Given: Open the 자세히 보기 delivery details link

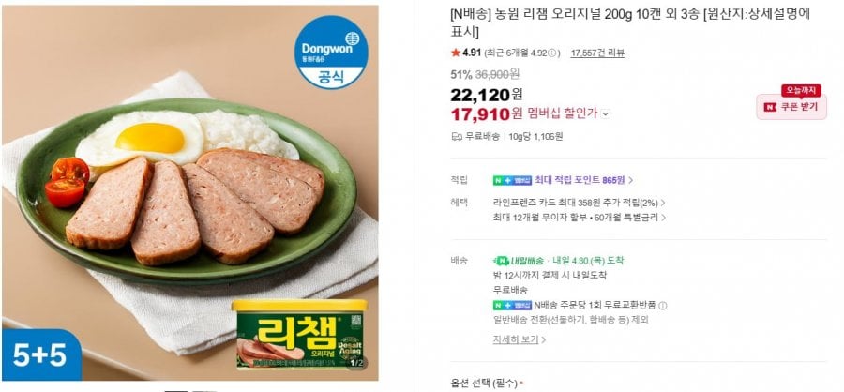Looking at the screenshot, I should 518,339.
